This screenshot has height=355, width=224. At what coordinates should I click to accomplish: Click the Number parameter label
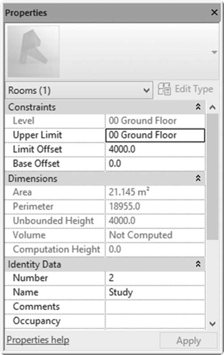click(x=30, y=278)
